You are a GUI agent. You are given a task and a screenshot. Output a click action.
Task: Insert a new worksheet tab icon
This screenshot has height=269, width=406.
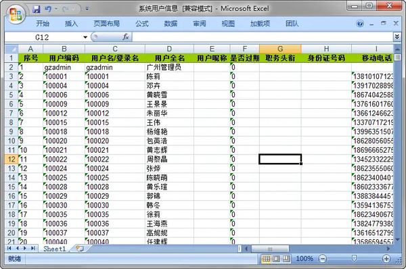pos(80,249)
